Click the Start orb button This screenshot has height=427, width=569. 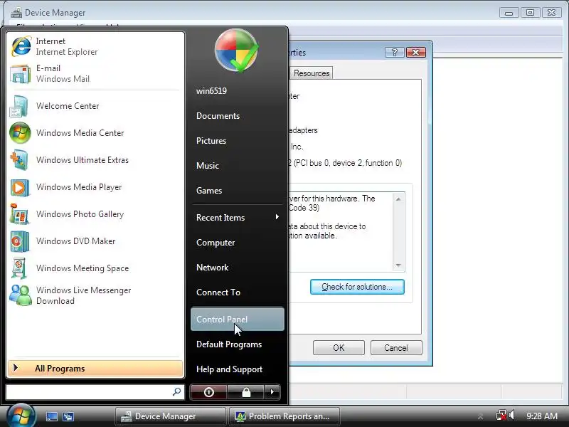(20, 416)
